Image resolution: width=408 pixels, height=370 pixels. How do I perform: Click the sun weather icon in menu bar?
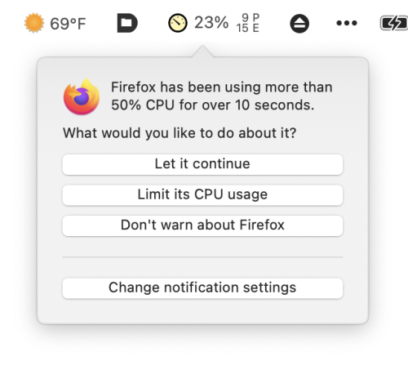[x=34, y=23]
